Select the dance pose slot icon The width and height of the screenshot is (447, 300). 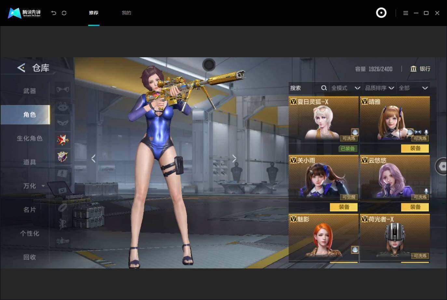click(62, 224)
